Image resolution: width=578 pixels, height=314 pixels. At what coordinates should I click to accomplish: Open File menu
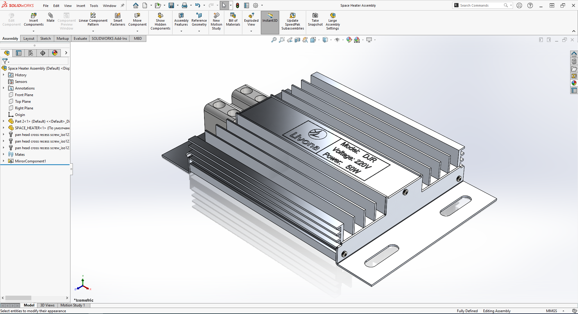point(46,6)
